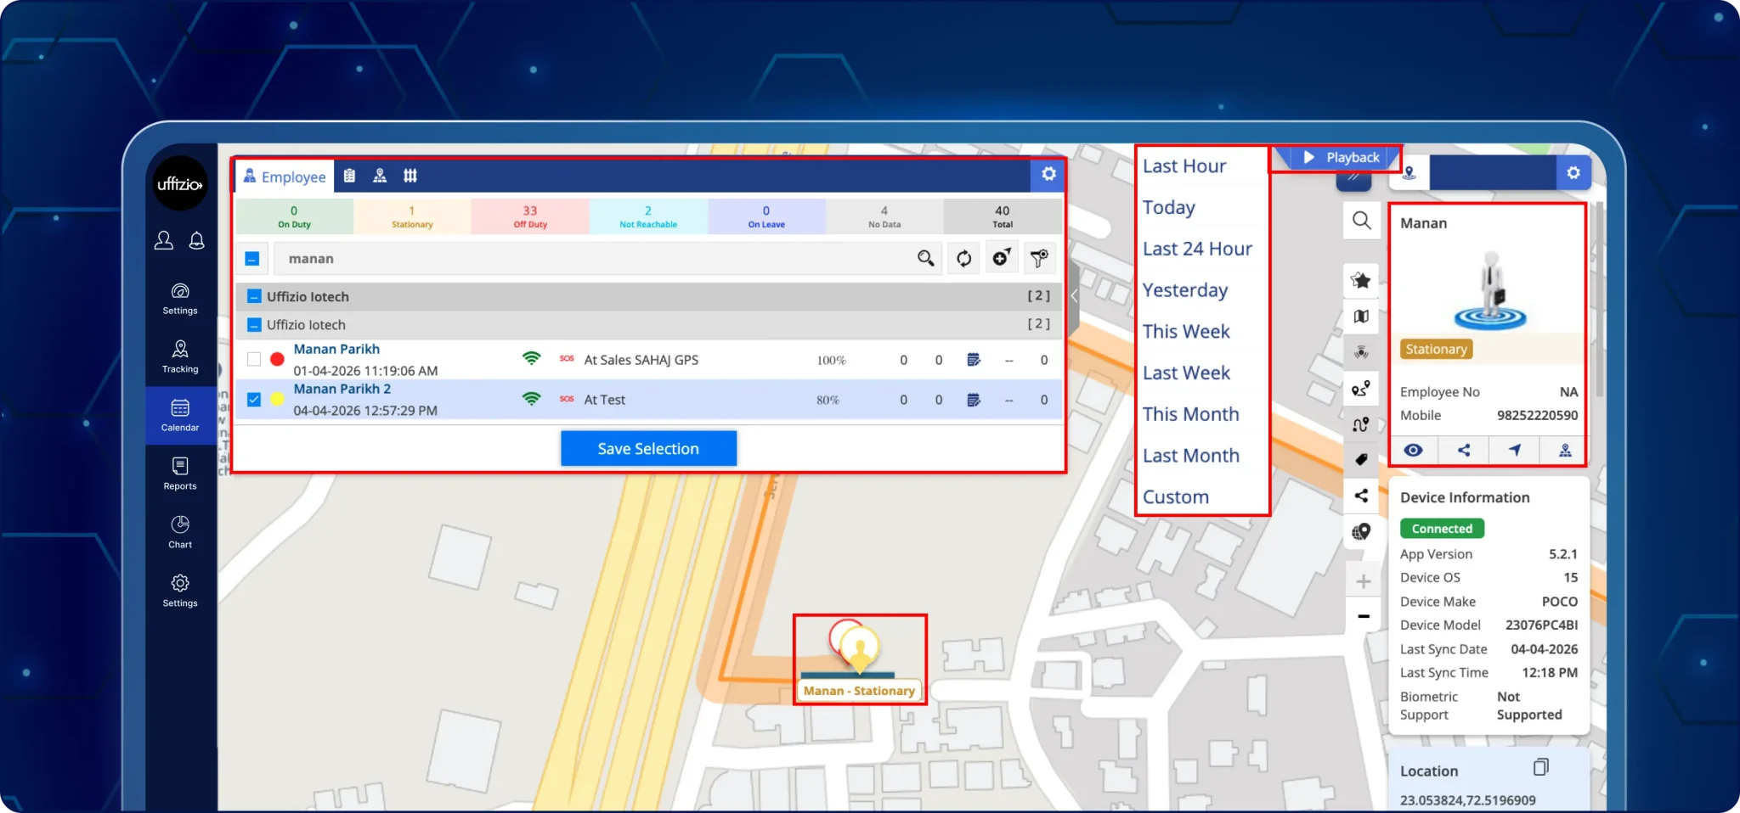Click the favorites star map tool
The width and height of the screenshot is (1740, 813).
point(1361,281)
